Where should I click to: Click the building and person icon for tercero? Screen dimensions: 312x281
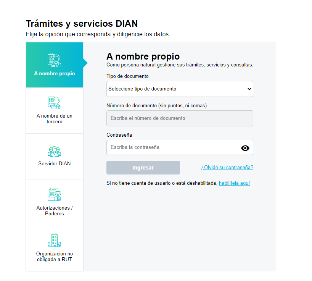pyautogui.click(x=54, y=103)
